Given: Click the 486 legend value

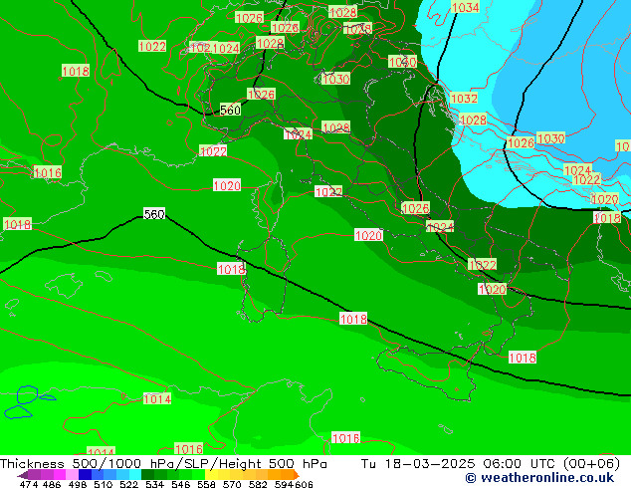Looking at the screenshot, I should coord(52,484).
